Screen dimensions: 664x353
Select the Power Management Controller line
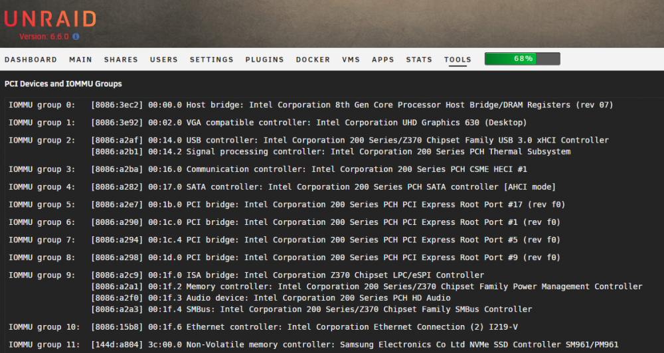click(x=367, y=287)
